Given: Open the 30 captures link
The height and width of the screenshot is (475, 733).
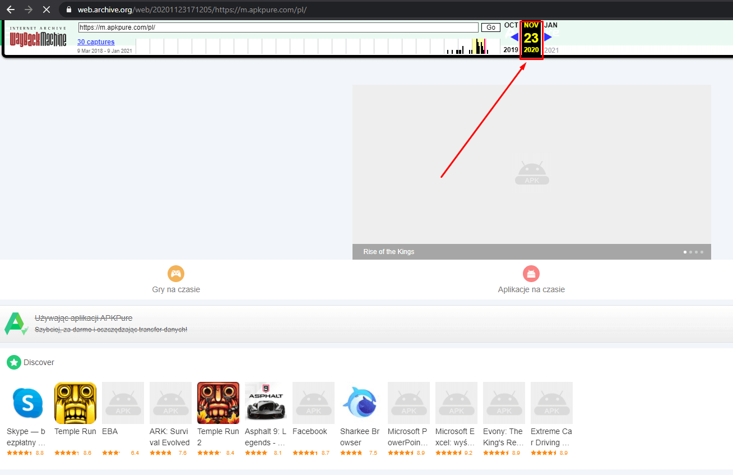Looking at the screenshot, I should 96,42.
